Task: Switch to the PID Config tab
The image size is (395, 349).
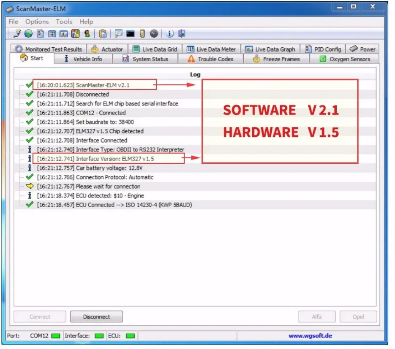Action: click(x=323, y=49)
